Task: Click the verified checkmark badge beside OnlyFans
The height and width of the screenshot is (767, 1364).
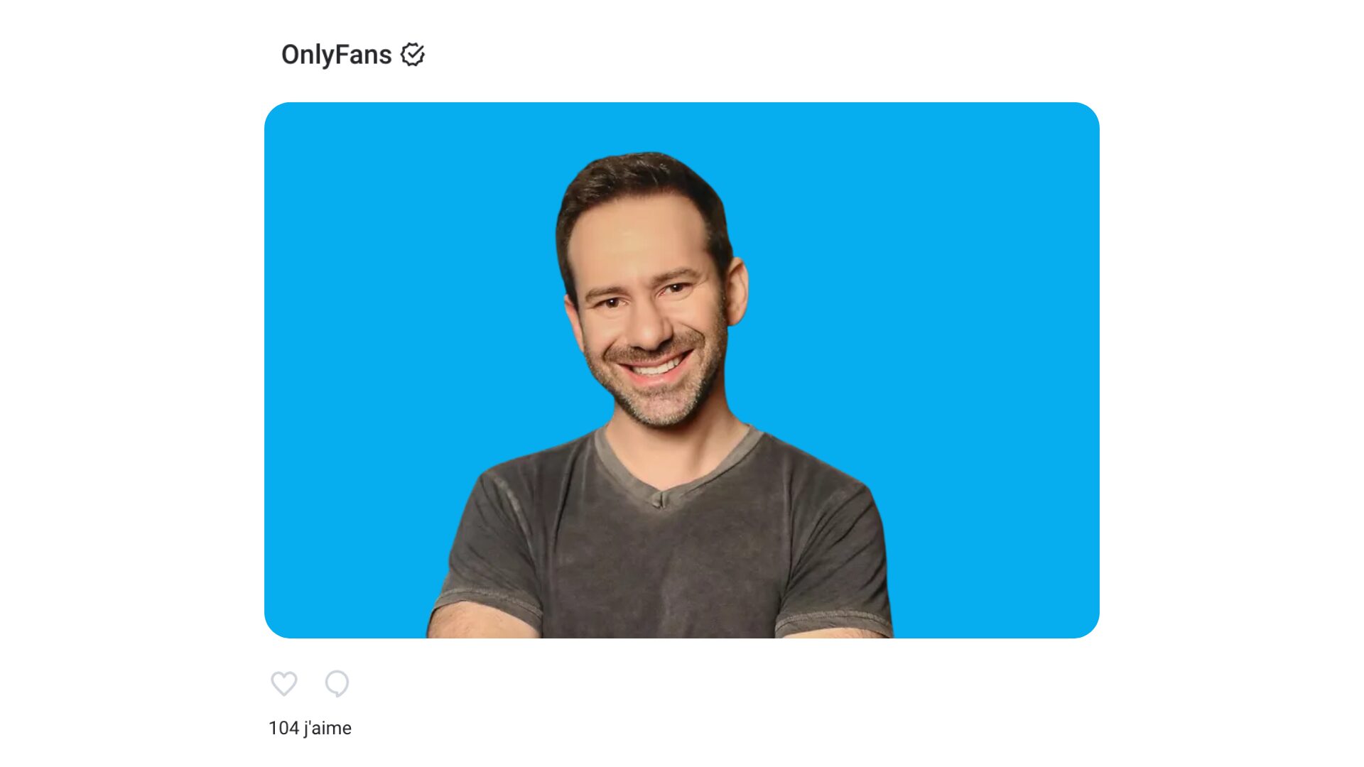Action: pos(413,55)
